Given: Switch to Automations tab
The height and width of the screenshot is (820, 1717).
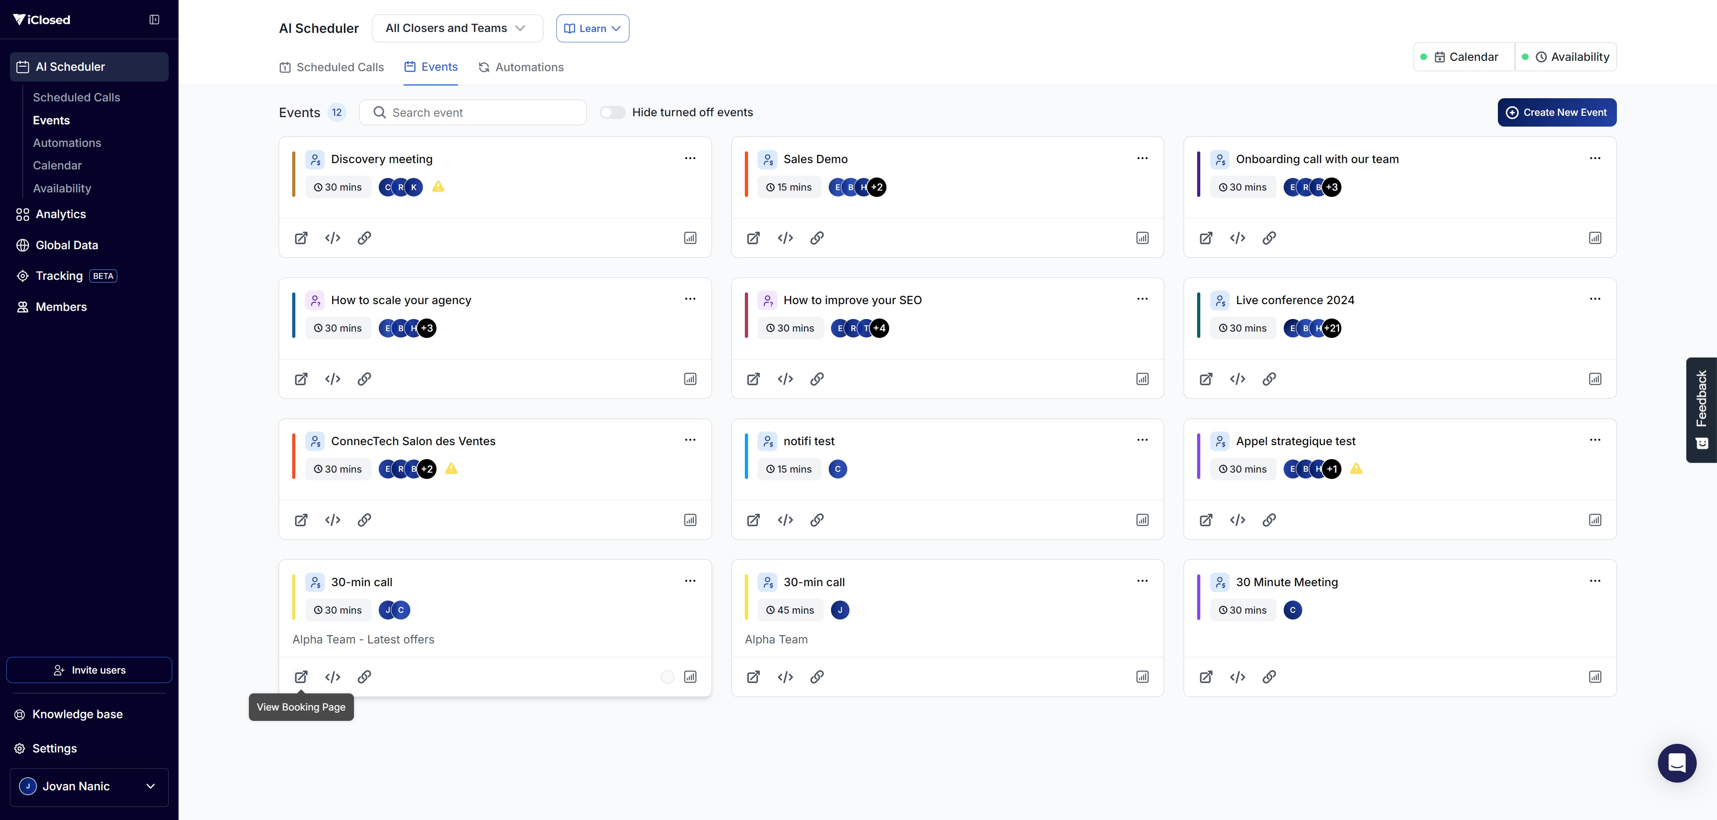Looking at the screenshot, I should pyautogui.click(x=521, y=67).
